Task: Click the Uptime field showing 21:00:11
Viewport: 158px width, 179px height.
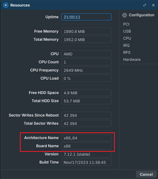Action: point(86,17)
